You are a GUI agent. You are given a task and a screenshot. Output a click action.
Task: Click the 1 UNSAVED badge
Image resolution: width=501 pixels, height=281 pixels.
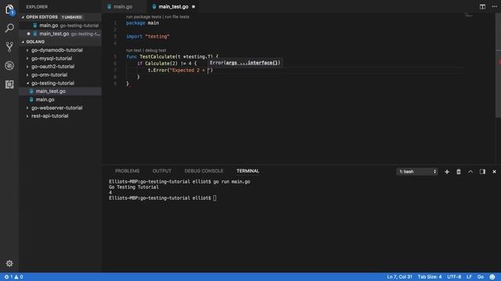tap(71, 17)
